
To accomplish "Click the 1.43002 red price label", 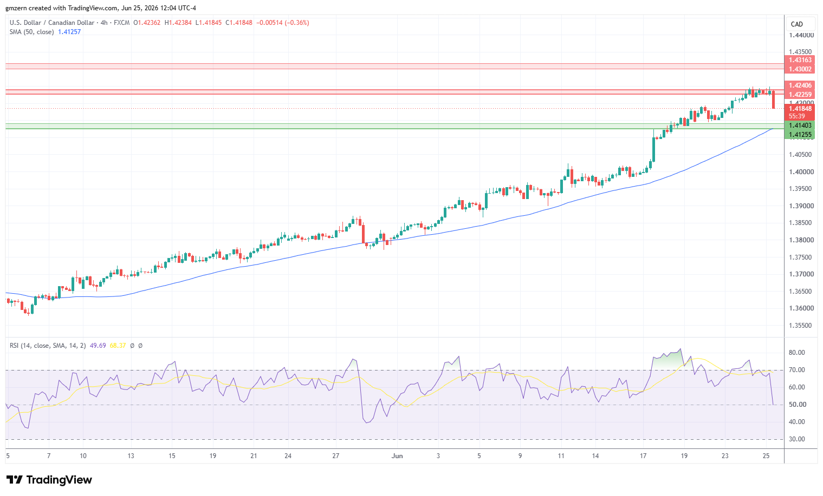I will click(x=800, y=69).
